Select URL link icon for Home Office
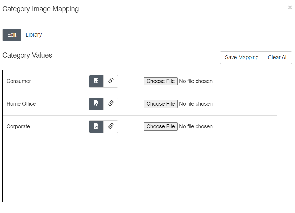Image resolution: width=295 pixels, height=213 pixels. tap(111, 104)
